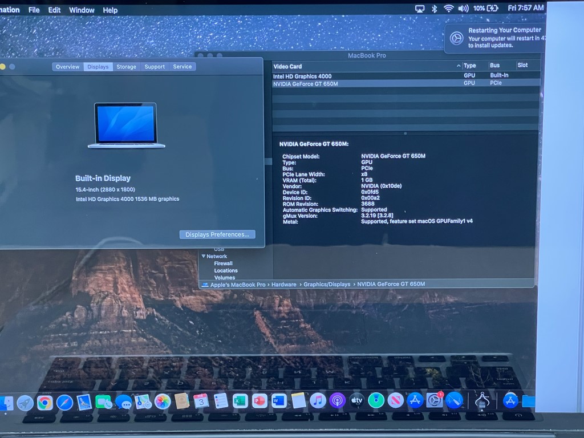The width and height of the screenshot is (584, 438).
Task: Click the Device ID value 0x0fd5
Action: coord(370,192)
